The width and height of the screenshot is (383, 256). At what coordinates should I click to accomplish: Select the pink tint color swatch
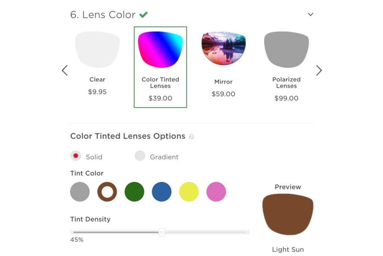[216, 192]
